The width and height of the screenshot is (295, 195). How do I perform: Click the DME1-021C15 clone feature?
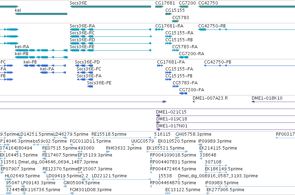[225, 116]
